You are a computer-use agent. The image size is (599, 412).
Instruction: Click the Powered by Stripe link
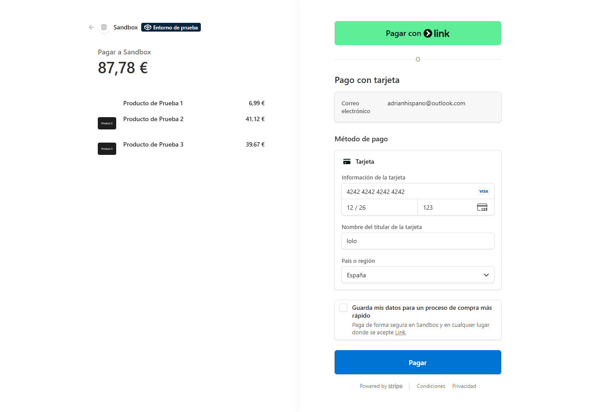(x=381, y=386)
